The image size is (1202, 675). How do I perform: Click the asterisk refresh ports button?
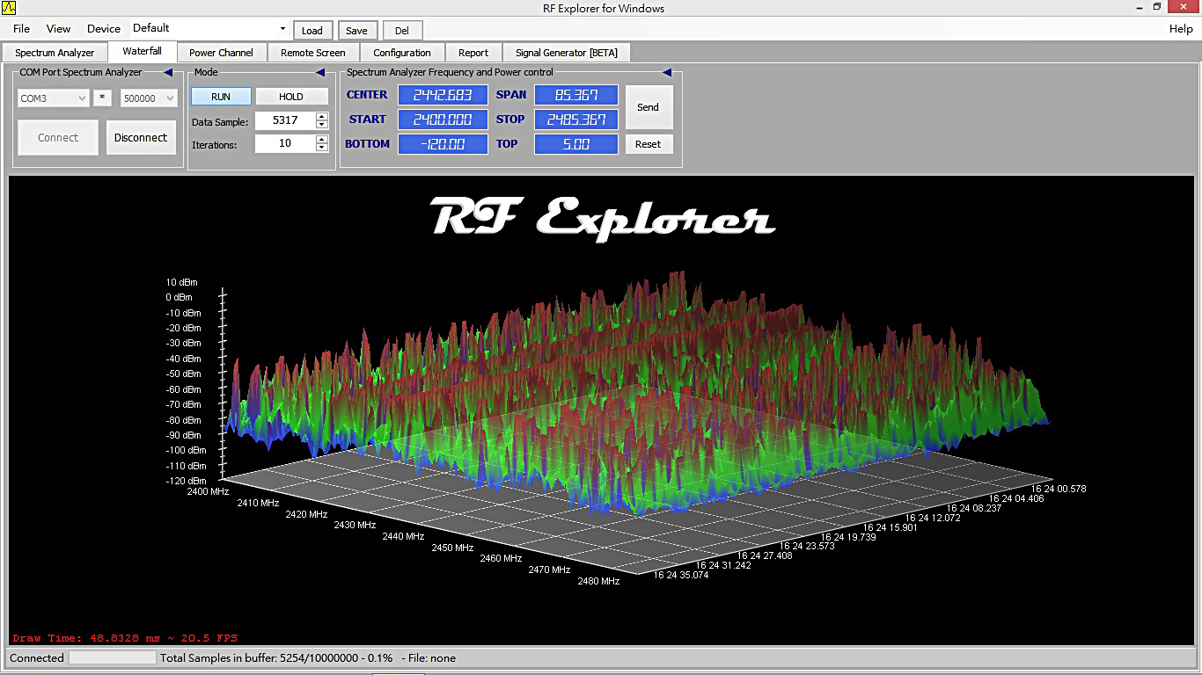(103, 98)
